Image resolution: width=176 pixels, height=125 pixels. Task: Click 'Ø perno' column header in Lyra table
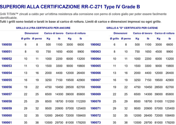[37, 39]
